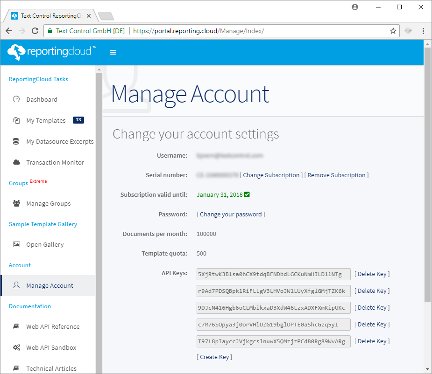This screenshot has height=374, width=432.
Task: Click the Remove Subscription link
Action: [336, 175]
